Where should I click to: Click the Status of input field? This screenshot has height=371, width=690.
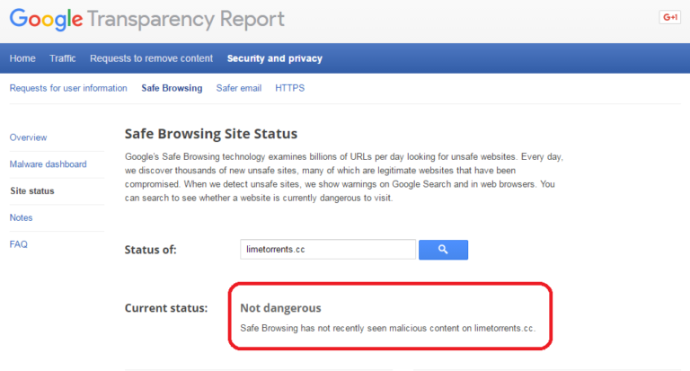click(x=328, y=250)
